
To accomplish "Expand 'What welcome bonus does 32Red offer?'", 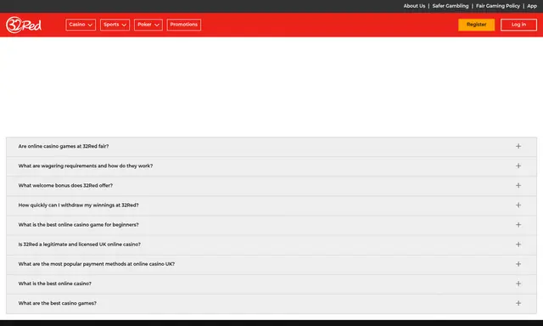I will (x=65, y=185).
